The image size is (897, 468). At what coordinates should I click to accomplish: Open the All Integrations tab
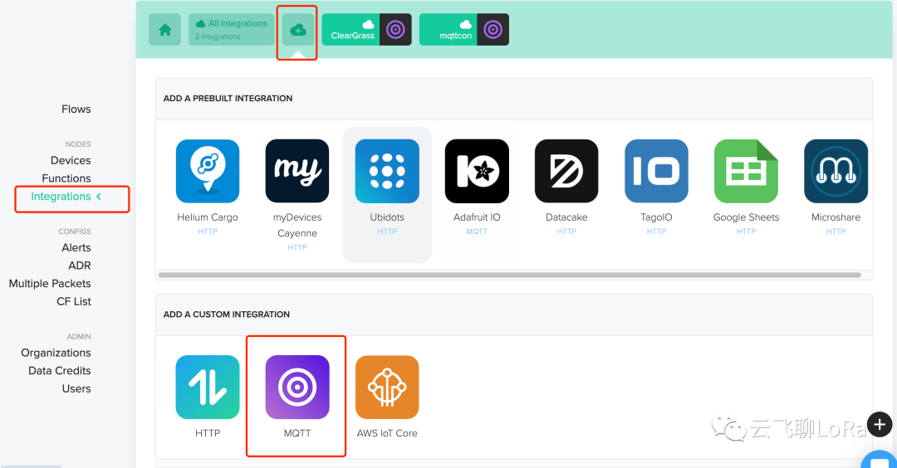click(x=231, y=30)
